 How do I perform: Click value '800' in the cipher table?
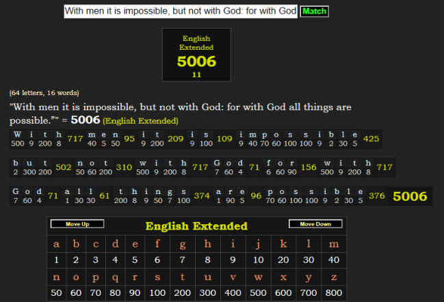(334, 293)
